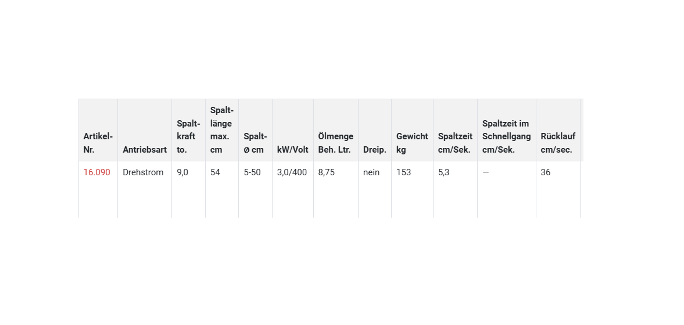
Task: Select the 5-50 diameter value
Action: (x=252, y=172)
